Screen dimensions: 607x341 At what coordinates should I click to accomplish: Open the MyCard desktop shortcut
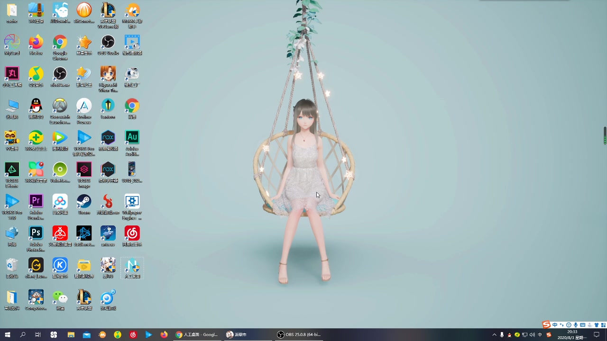[12, 45]
